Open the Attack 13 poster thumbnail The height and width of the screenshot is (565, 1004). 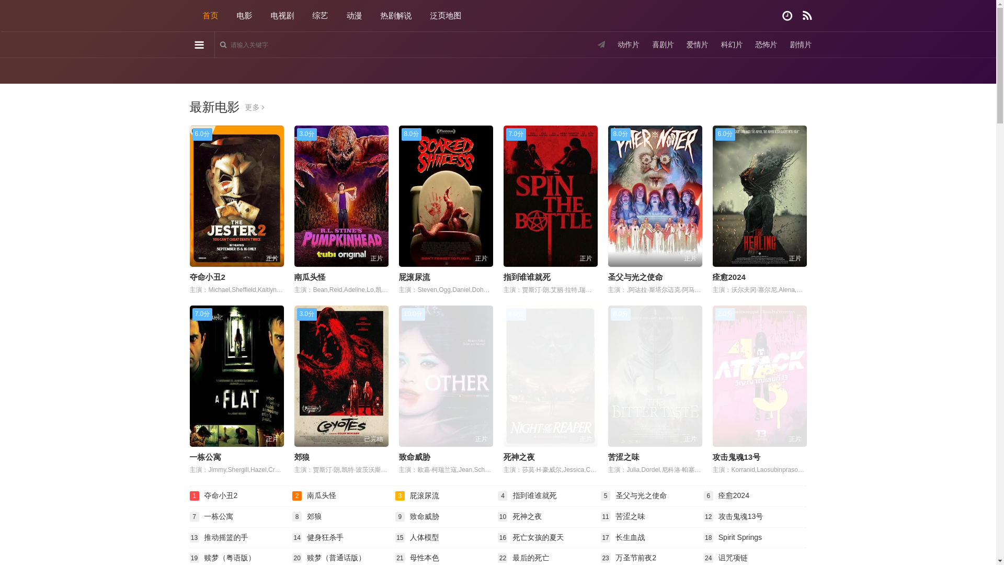[x=760, y=376]
